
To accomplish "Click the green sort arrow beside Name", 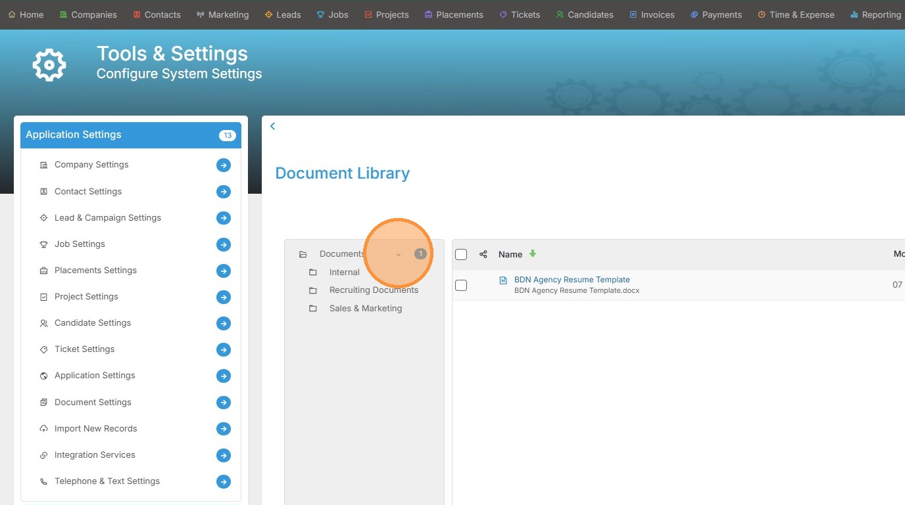I will pyautogui.click(x=533, y=253).
